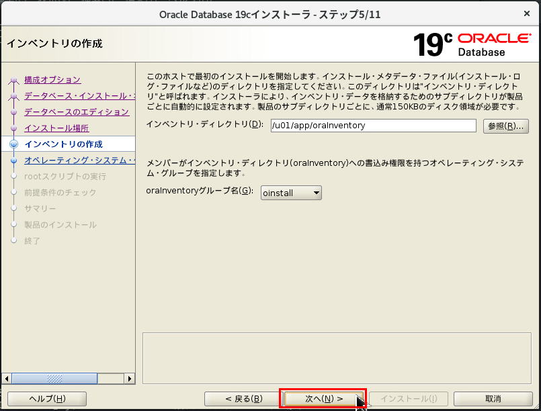This screenshot has width=541, height=411.
Task: Open help via ヘルプ(H) button
Action: pyautogui.click(x=47, y=399)
